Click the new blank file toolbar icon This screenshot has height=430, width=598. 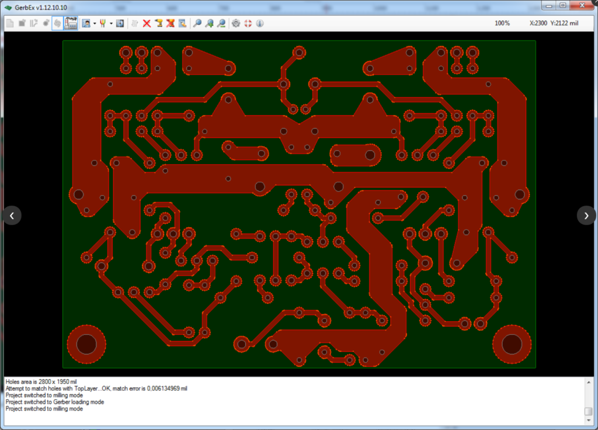point(10,23)
